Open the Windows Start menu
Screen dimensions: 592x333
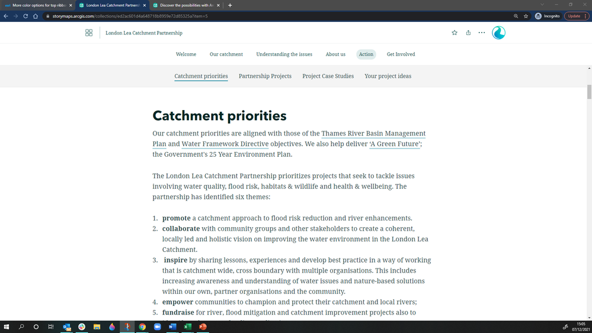pos(6,326)
